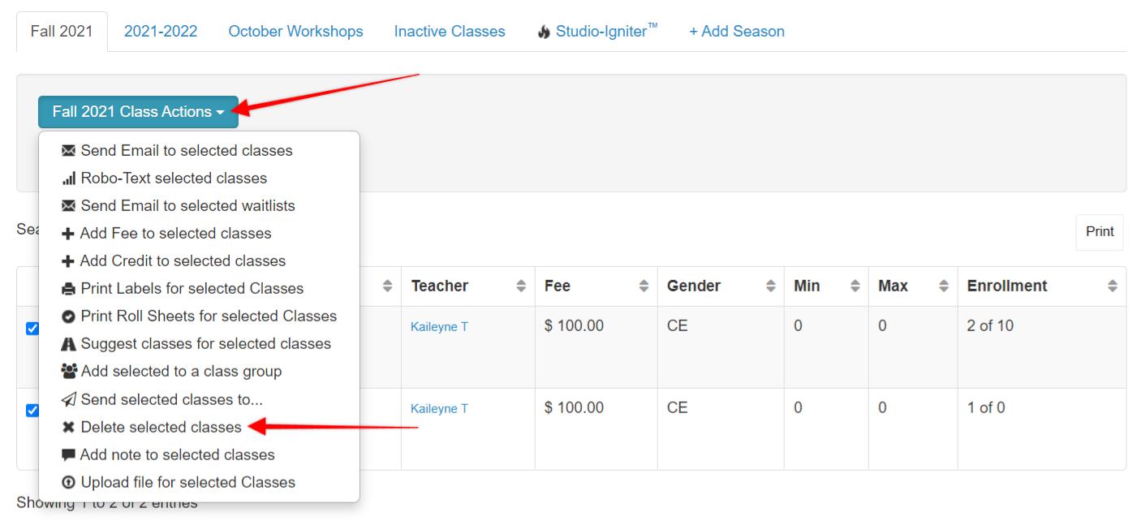Screen dimensions: 1141x521
Task: Open the first Kaileyne T teacher link
Action: 439,327
